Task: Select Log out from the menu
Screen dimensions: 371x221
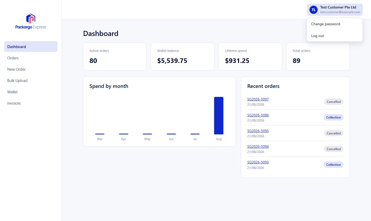Action: [335, 36]
